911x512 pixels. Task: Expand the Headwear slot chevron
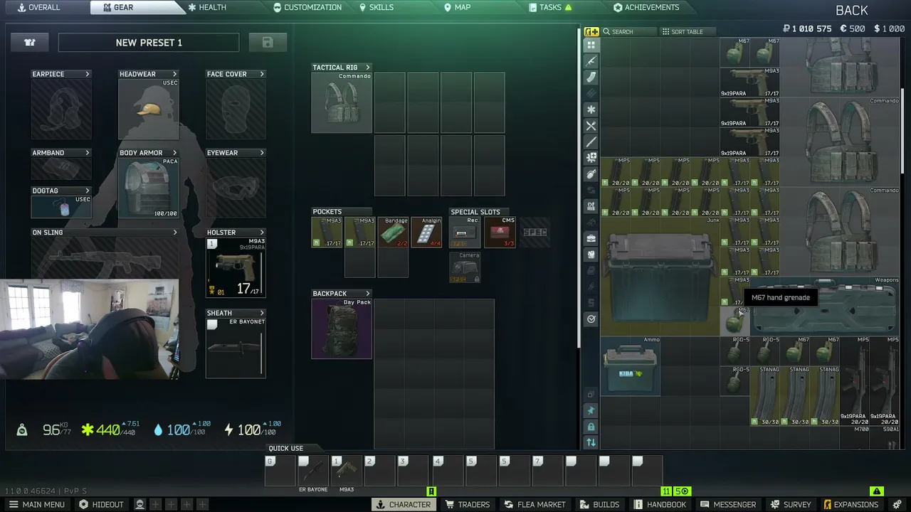[174, 74]
